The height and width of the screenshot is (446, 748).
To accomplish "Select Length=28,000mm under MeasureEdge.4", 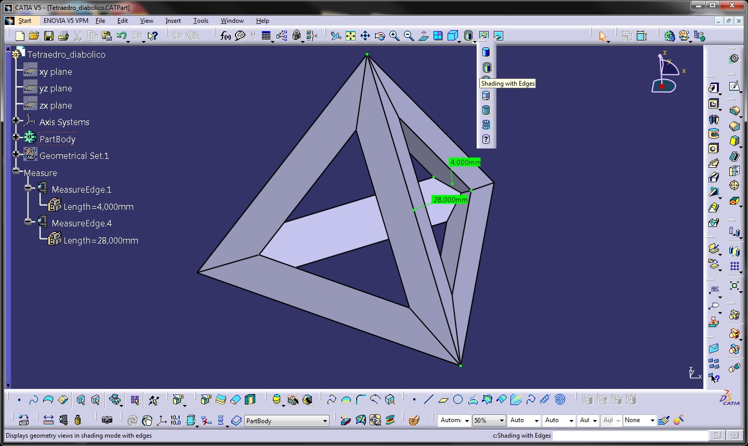I will point(101,240).
